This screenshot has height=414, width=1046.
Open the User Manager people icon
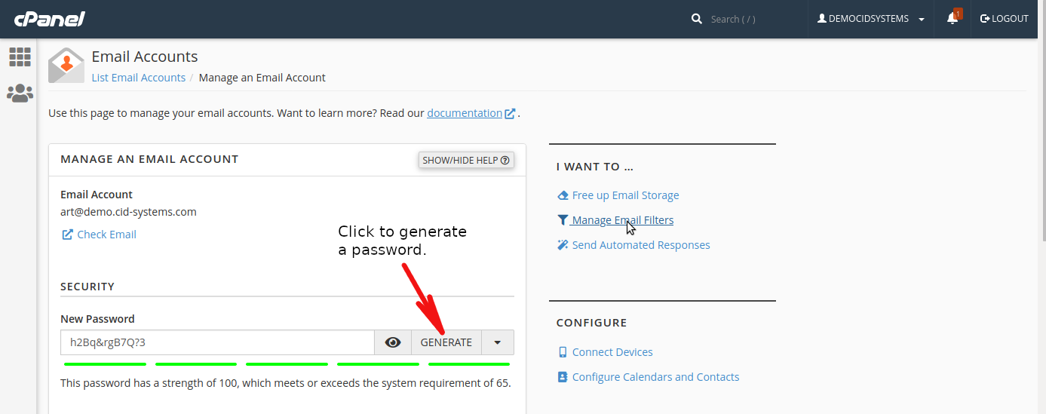(20, 94)
